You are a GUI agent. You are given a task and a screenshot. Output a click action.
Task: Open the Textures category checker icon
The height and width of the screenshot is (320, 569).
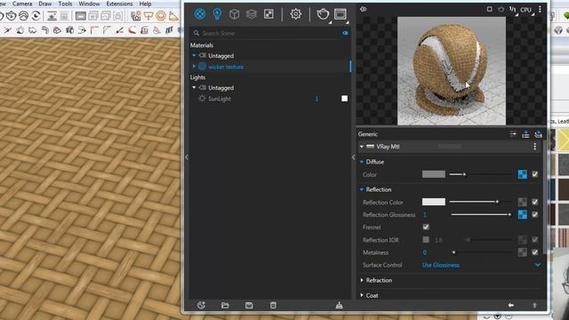pos(268,14)
